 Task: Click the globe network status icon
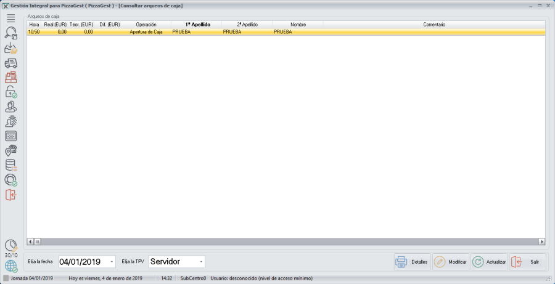pos(10,266)
